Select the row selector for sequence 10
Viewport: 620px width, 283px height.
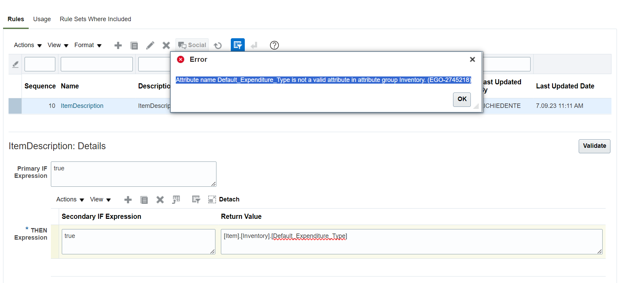point(15,106)
